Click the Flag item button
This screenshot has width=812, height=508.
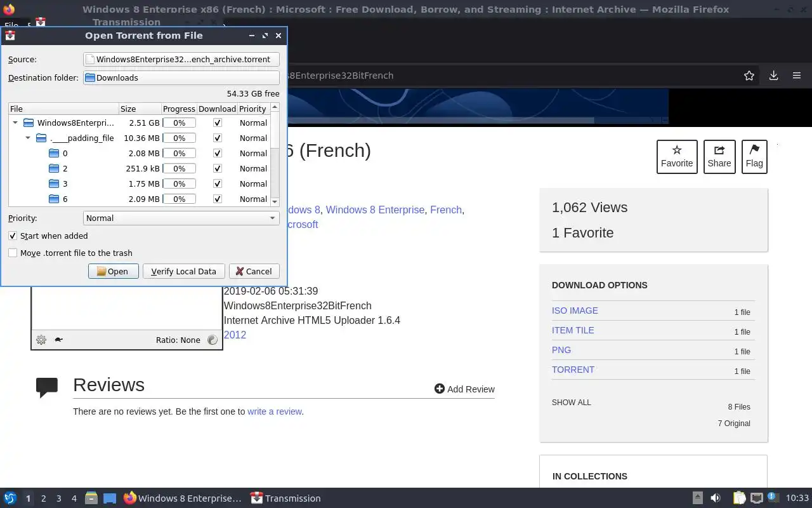point(754,156)
